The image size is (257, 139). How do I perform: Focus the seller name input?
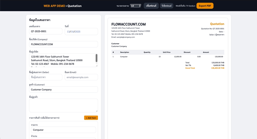point(46,77)
